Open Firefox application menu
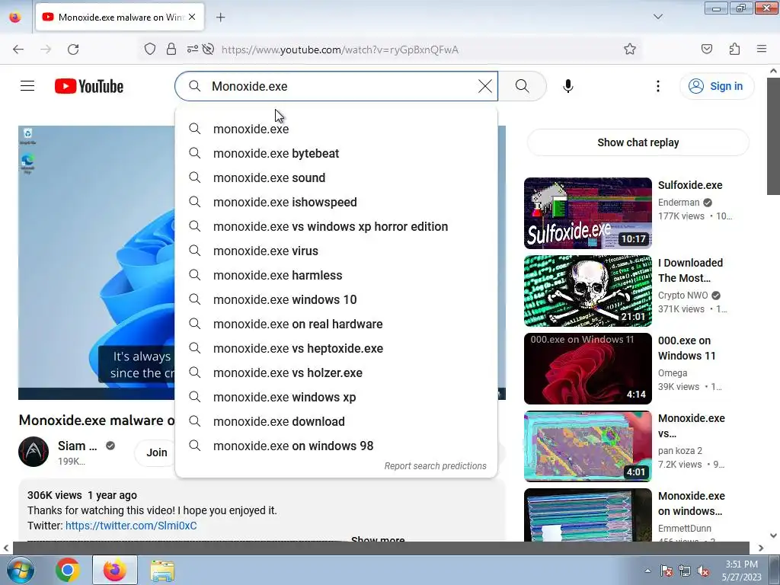 [761, 49]
